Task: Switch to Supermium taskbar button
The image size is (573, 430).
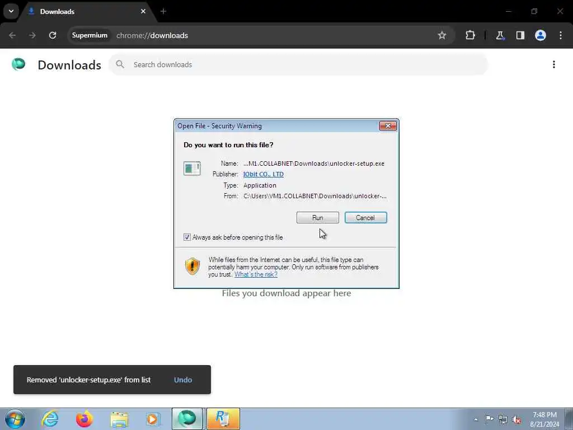Action: pos(187,419)
